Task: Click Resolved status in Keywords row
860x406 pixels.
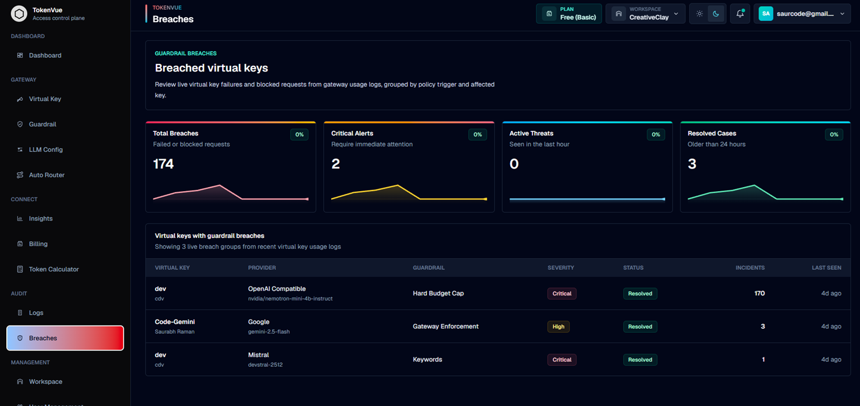Action: click(640, 360)
